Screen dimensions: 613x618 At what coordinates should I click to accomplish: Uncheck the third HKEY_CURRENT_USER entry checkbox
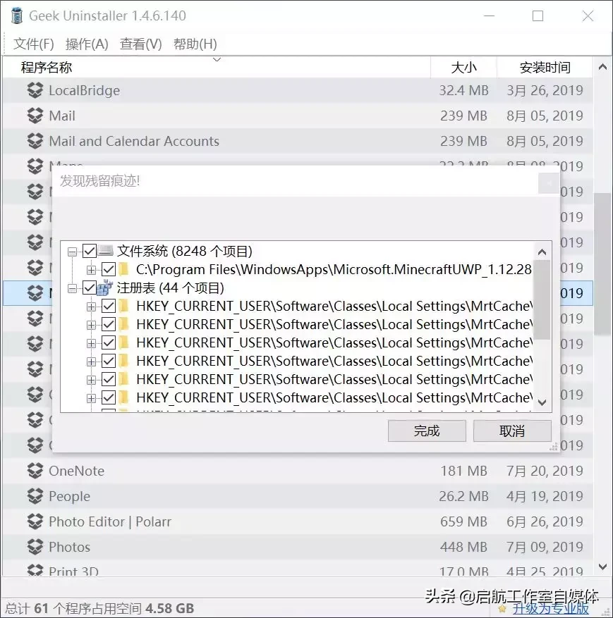[x=109, y=342]
